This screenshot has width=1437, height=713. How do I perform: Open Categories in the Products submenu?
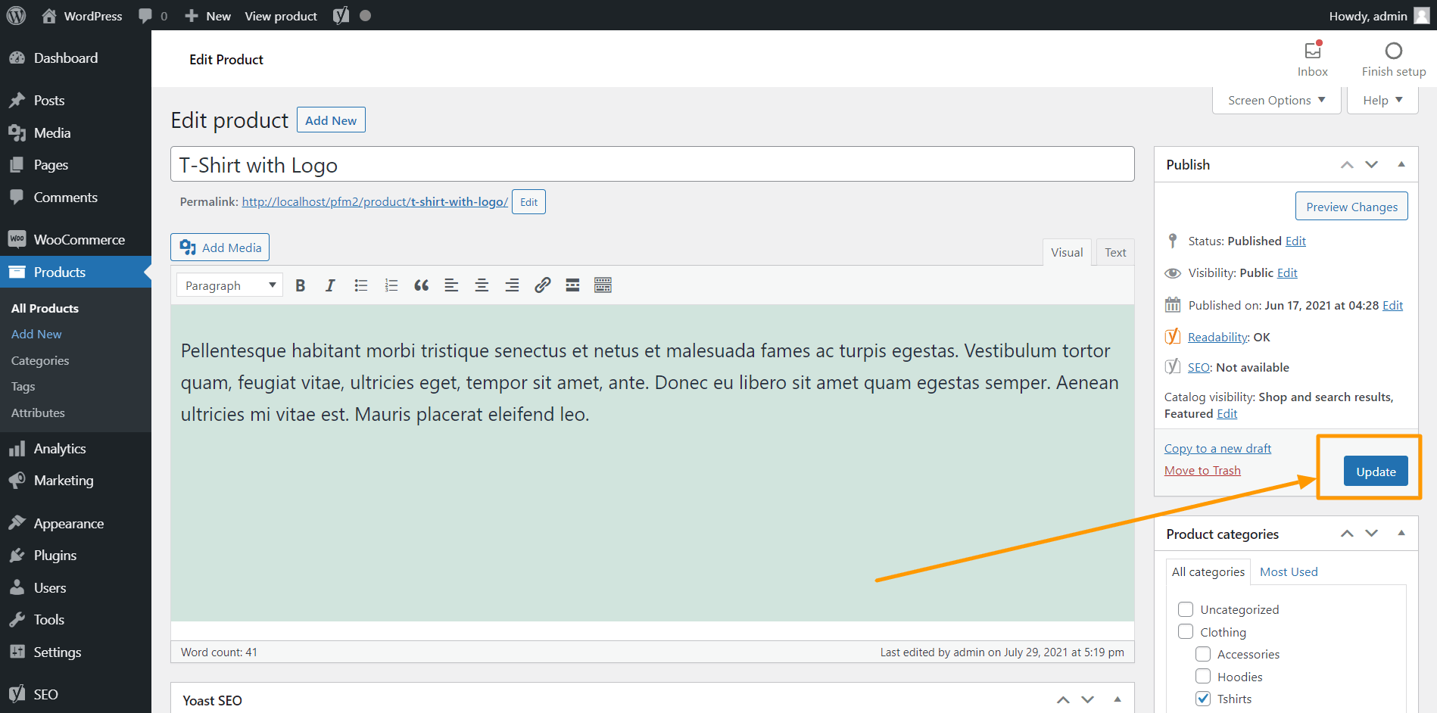40,361
